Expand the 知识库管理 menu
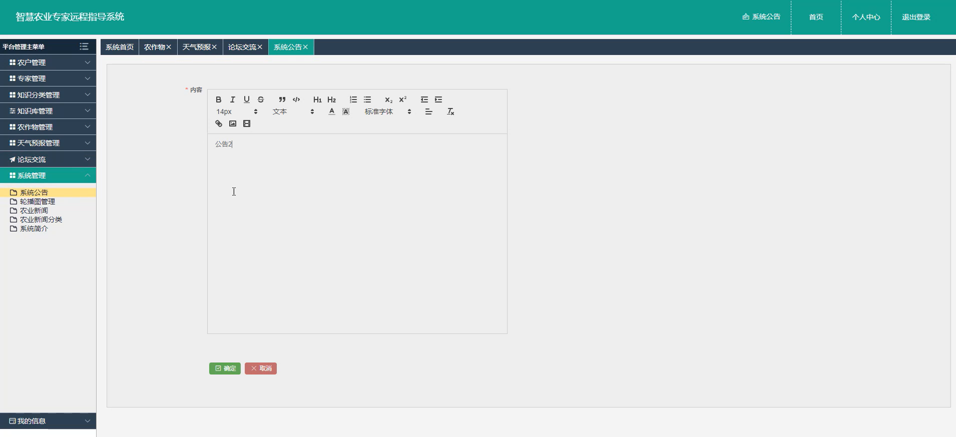 click(x=48, y=111)
